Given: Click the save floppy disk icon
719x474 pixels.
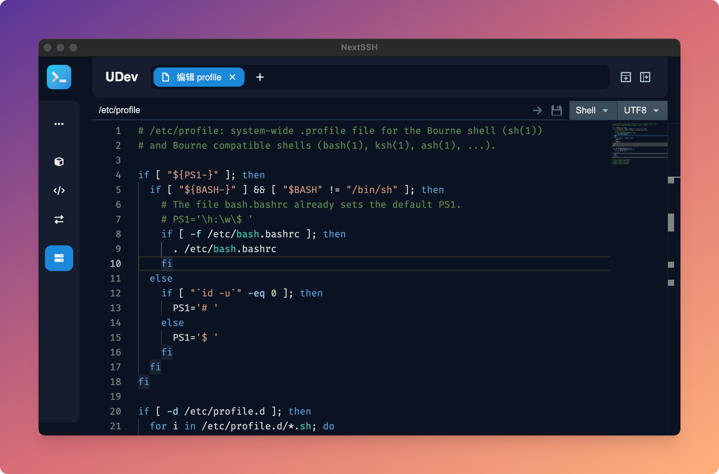Looking at the screenshot, I should pos(556,110).
